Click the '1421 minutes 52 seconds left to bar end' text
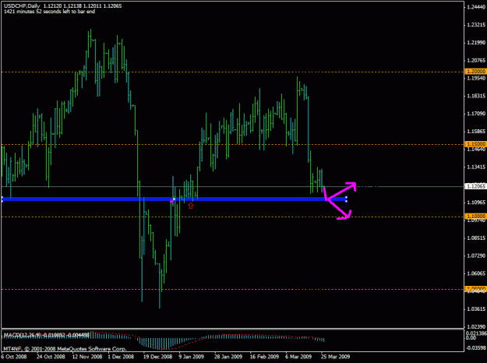The width and height of the screenshot is (487, 363). click(49, 12)
